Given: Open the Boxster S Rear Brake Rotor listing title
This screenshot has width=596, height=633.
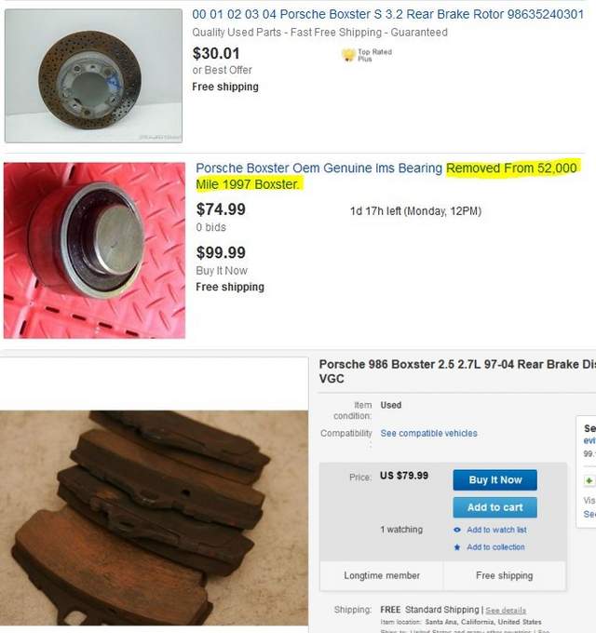Looking at the screenshot, I should click(x=387, y=14).
